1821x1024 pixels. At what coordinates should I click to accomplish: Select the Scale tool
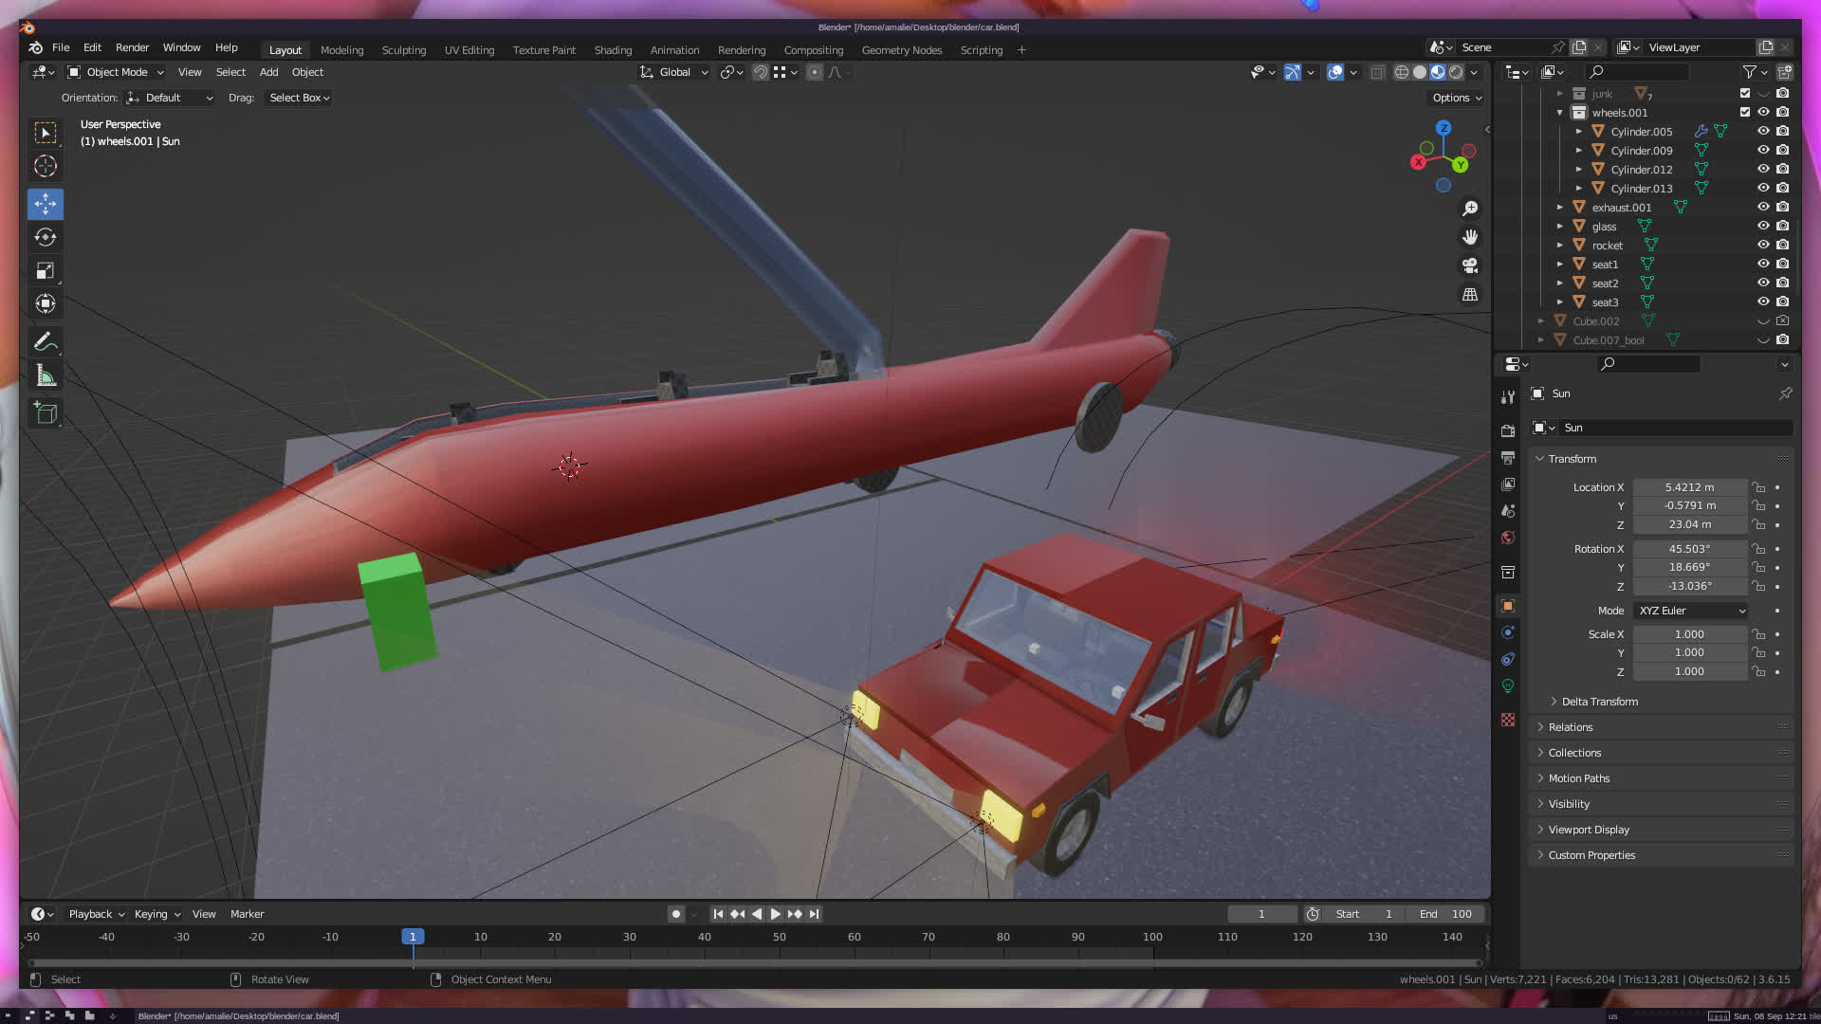pos(45,271)
